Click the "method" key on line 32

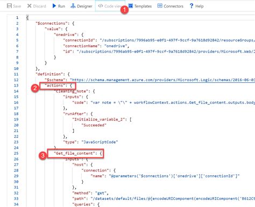81,193
